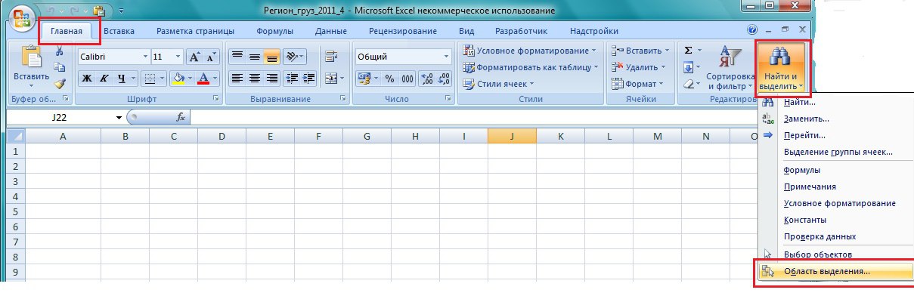Viewport: 914px width, 296px height.
Task: Apply red font color letter A
Action: 203,78
